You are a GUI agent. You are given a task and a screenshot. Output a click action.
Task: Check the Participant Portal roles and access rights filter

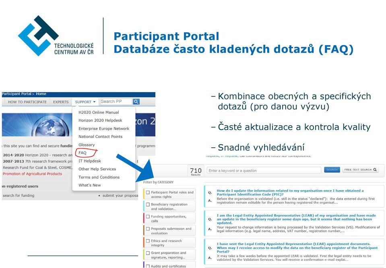point(148,192)
